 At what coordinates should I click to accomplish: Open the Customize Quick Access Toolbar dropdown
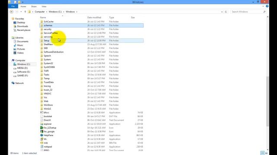point(23,2)
